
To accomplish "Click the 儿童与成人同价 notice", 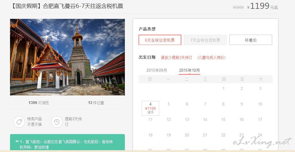I will coord(211,58).
